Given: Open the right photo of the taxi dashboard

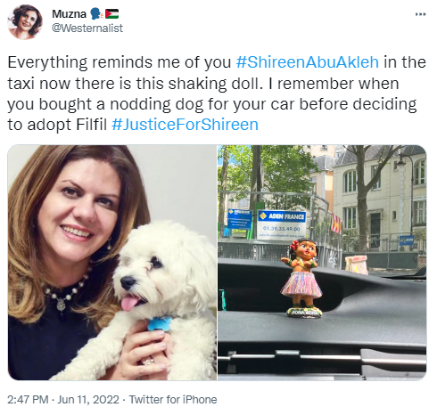Looking at the screenshot, I should (x=322, y=263).
